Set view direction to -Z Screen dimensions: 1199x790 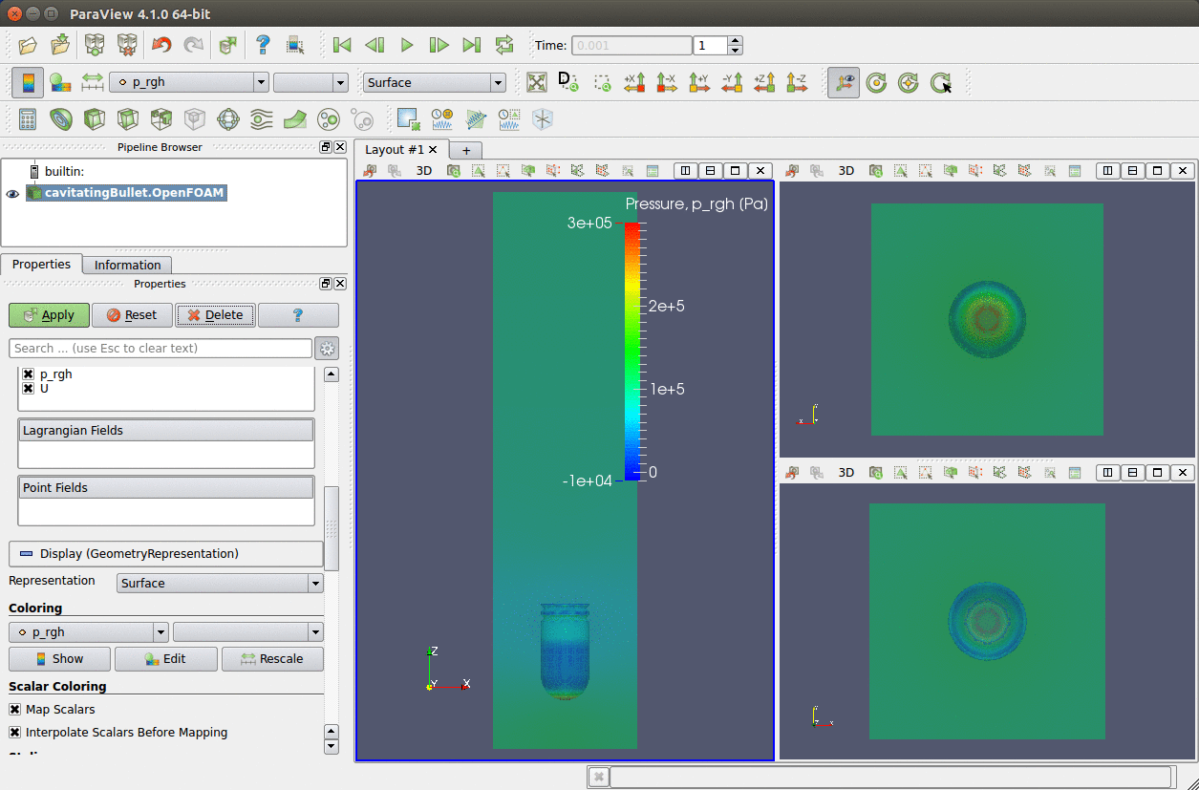pyautogui.click(x=797, y=82)
